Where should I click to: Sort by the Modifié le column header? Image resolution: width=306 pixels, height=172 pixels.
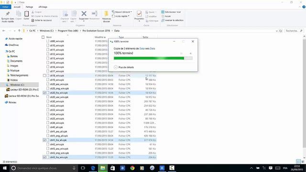[100, 37]
